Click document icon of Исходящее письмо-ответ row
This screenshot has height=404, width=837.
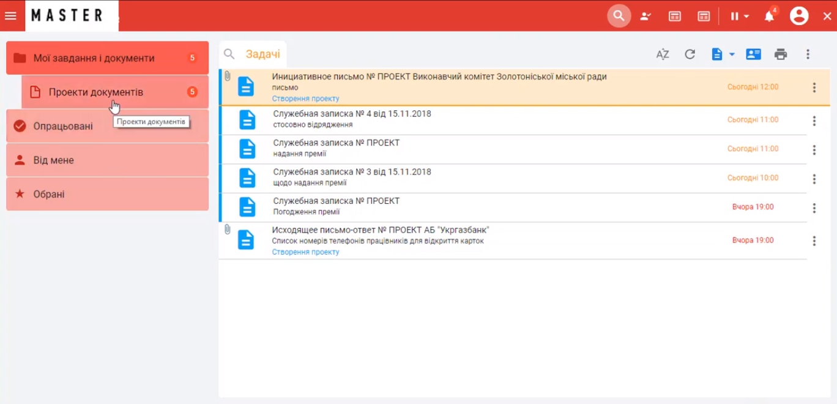click(x=246, y=240)
